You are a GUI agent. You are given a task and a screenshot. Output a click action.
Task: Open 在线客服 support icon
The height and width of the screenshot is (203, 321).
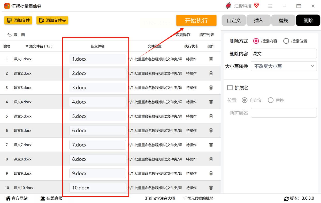click(43, 198)
